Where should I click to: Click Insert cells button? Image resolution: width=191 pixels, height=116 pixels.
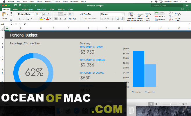pos(160,13)
